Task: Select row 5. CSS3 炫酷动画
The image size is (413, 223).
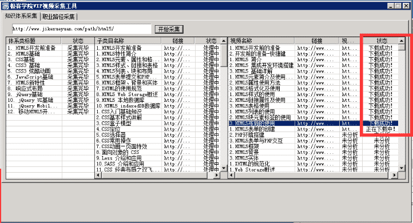Action: 50,71
